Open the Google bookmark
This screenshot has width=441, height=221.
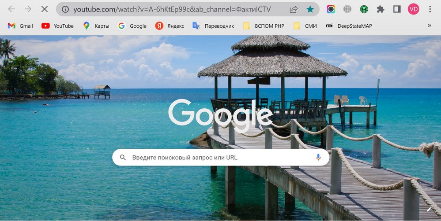click(132, 26)
